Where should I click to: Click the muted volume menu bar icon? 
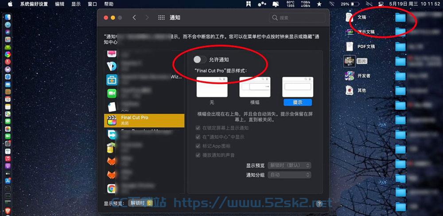(x=369, y=4)
